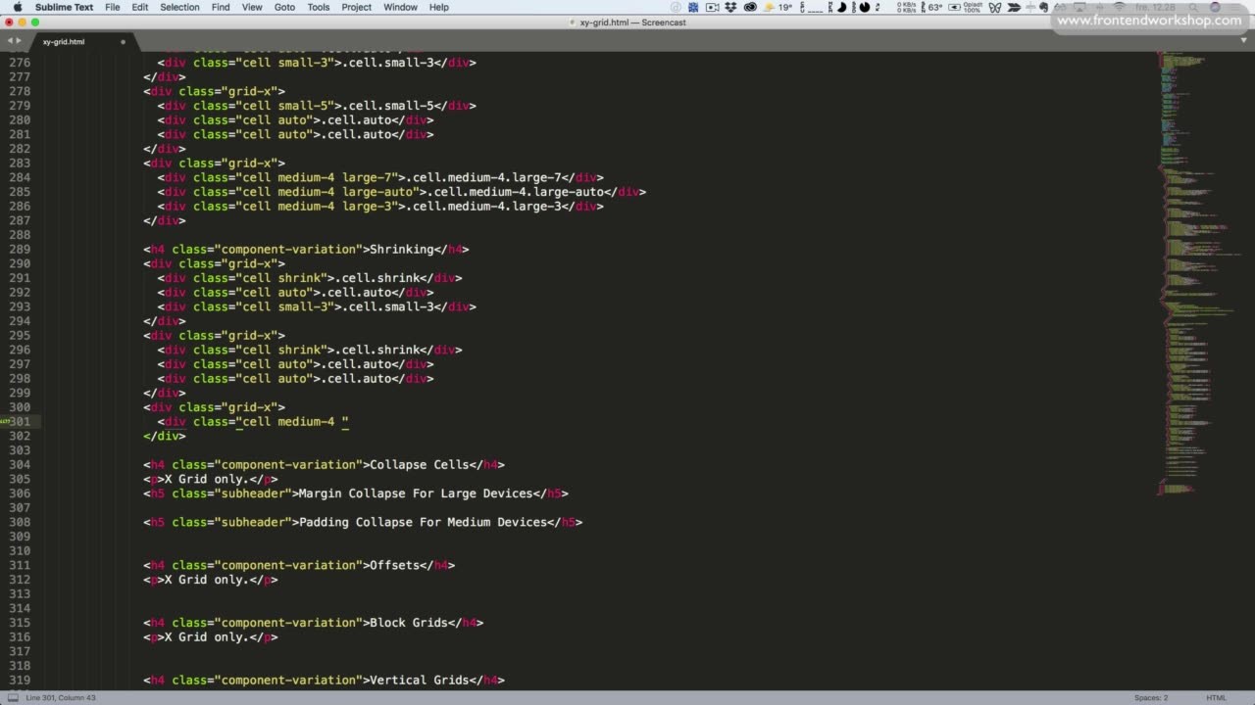Click the .cell.small-5 code line
The image size is (1255, 705).
pos(317,106)
